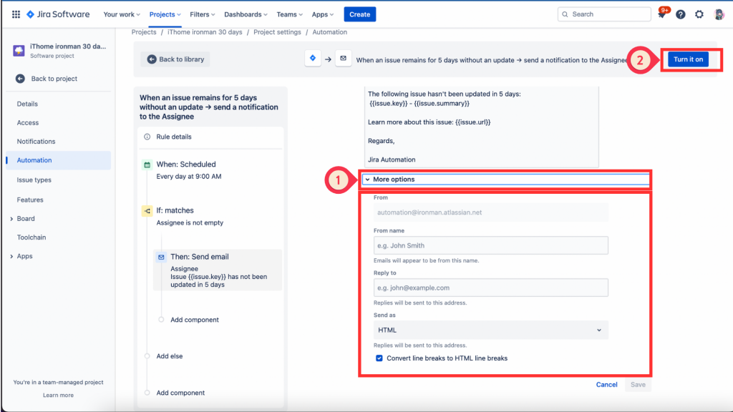This screenshot has height=412, width=733.
Task: Collapse the More options section
Action: coord(506,180)
